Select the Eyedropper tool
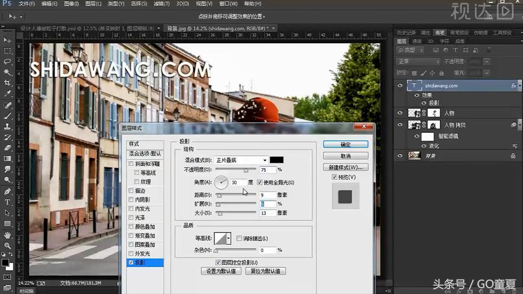The width and height of the screenshot is (523, 294). [7, 93]
